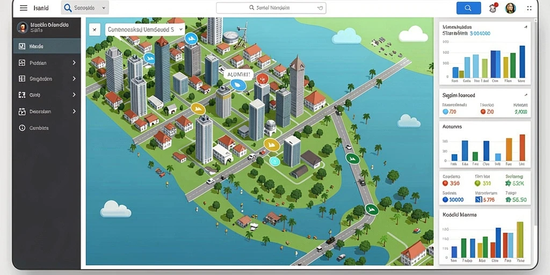The image size is (550, 275).
Task: Focus the center search field in the top bar
Action: pyautogui.click(x=271, y=8)
